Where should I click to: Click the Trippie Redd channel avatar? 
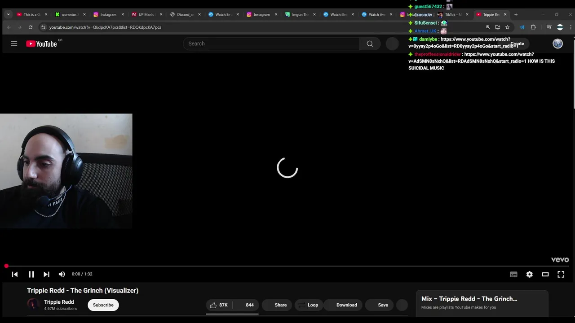click(33, 305)
